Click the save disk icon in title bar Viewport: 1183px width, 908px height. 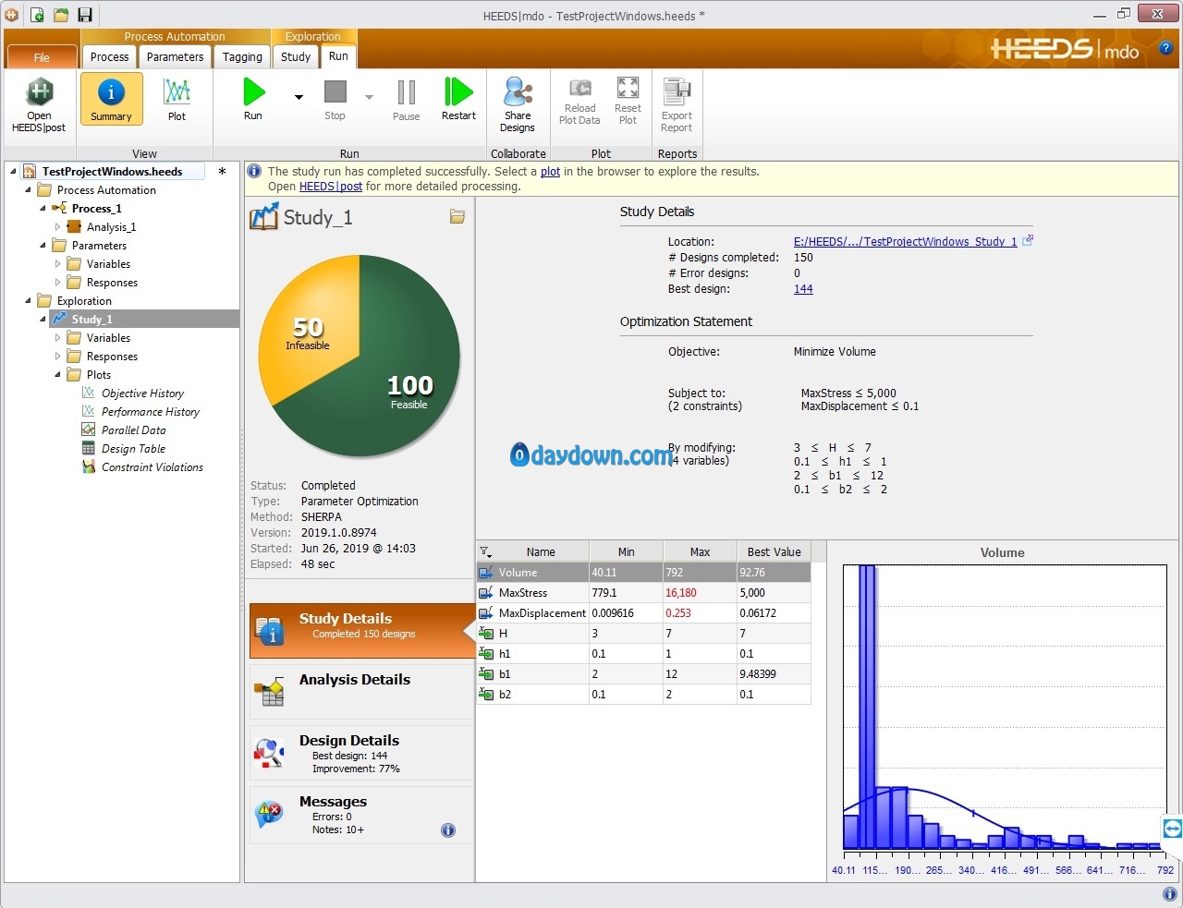(85, 15)
